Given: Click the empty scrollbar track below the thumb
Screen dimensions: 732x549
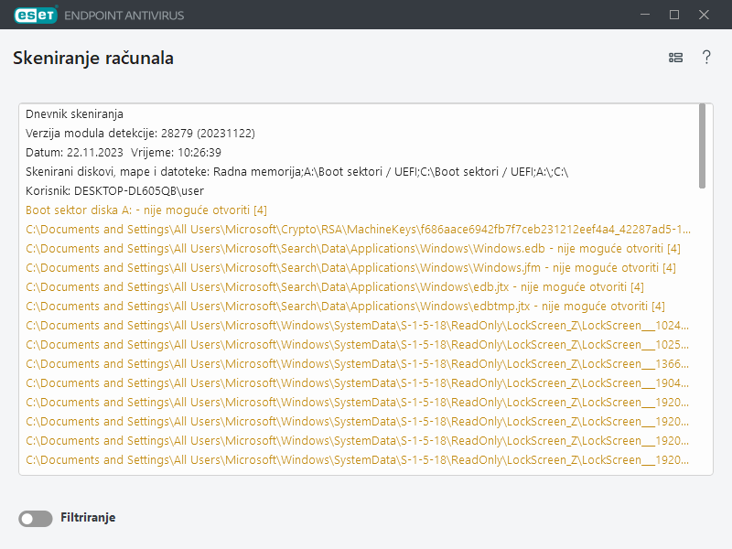Looking at the screenshot, I should [x=702, y=329].
